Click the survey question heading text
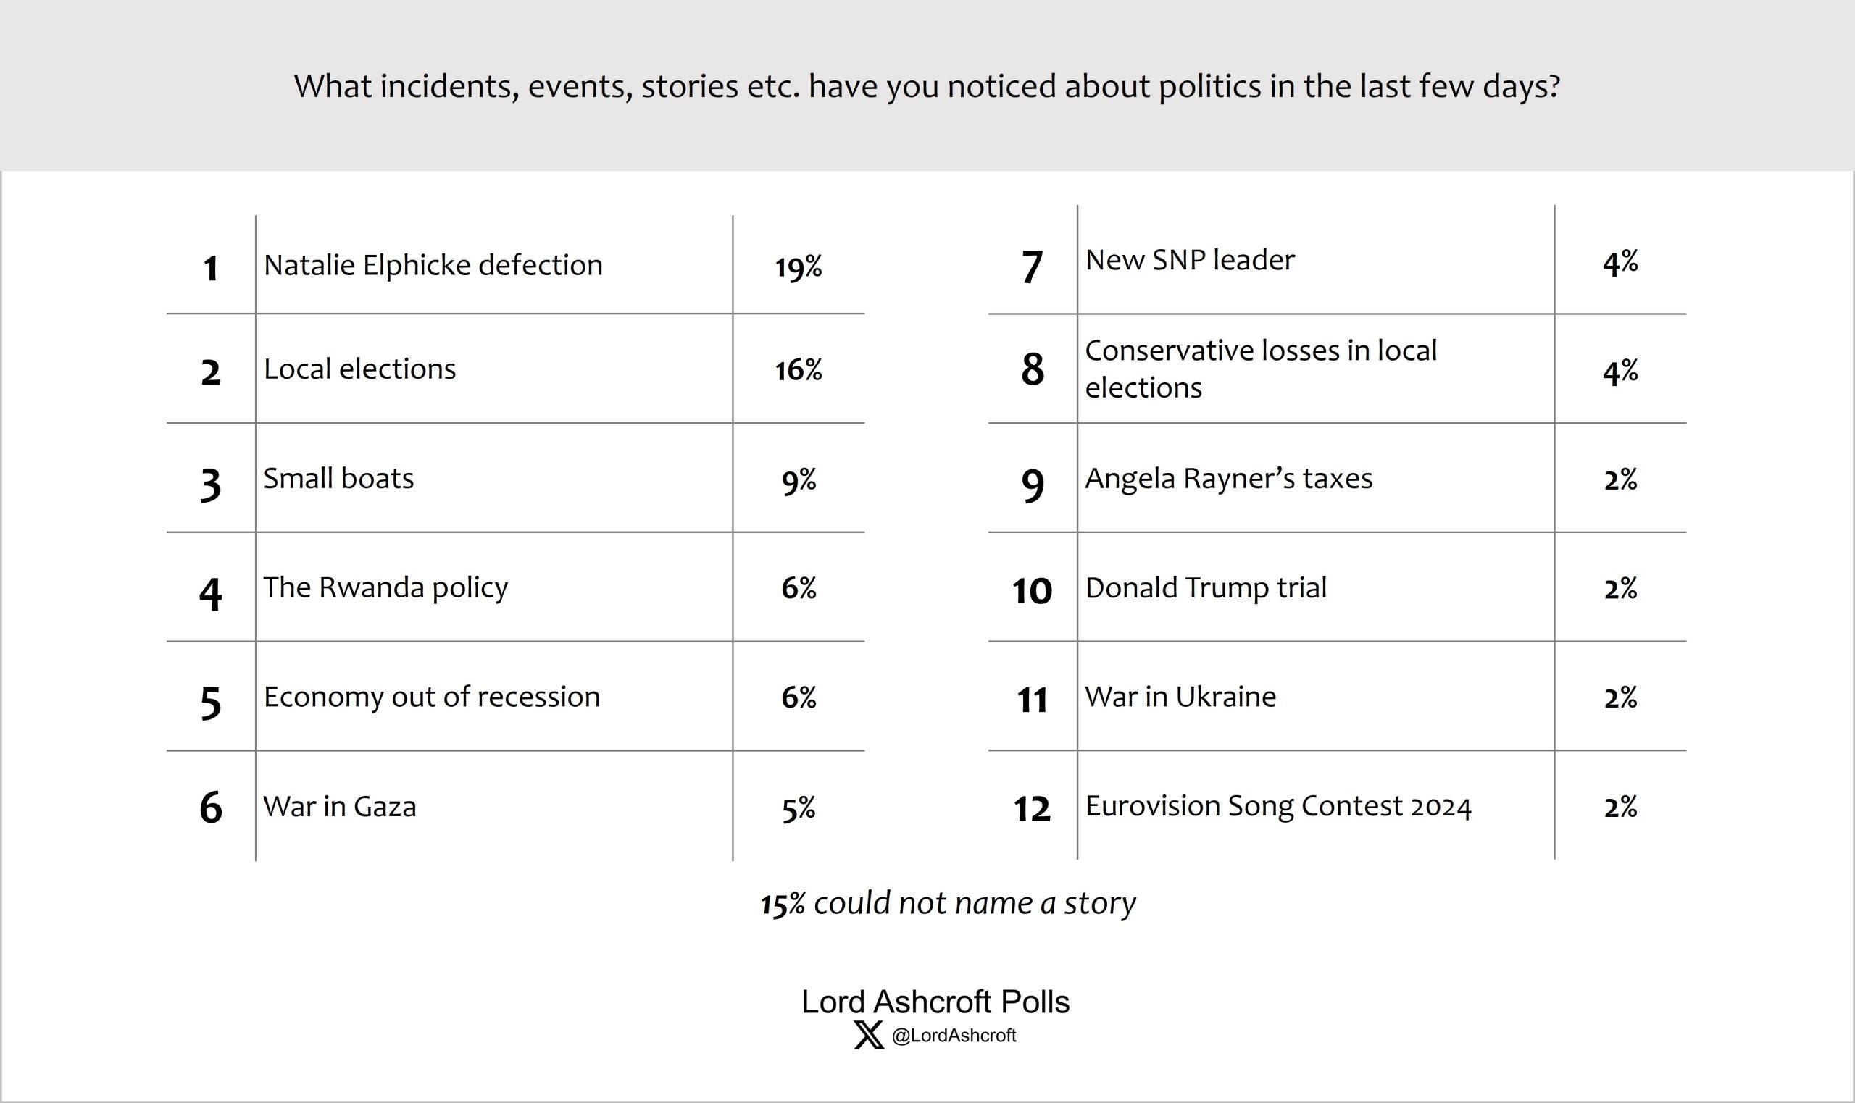This screenshot has height=1103, width=1855. click(x=926, y=87)
